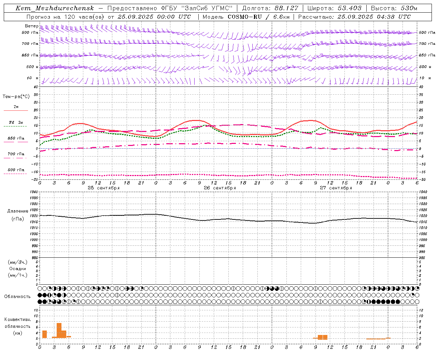
Task: Click the date label 27 сентября
Action: point(336,188)
